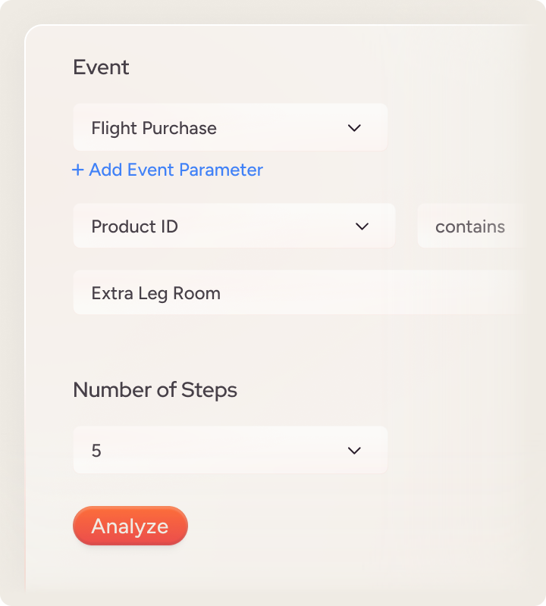Click the Add Event Parameter link
546x606 pixels.
[x=168, y=170]
